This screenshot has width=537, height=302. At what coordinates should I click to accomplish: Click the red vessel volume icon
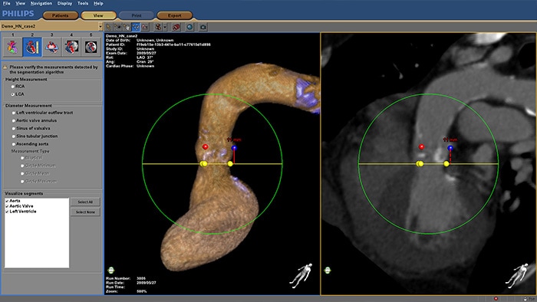[x=176, y=27]
